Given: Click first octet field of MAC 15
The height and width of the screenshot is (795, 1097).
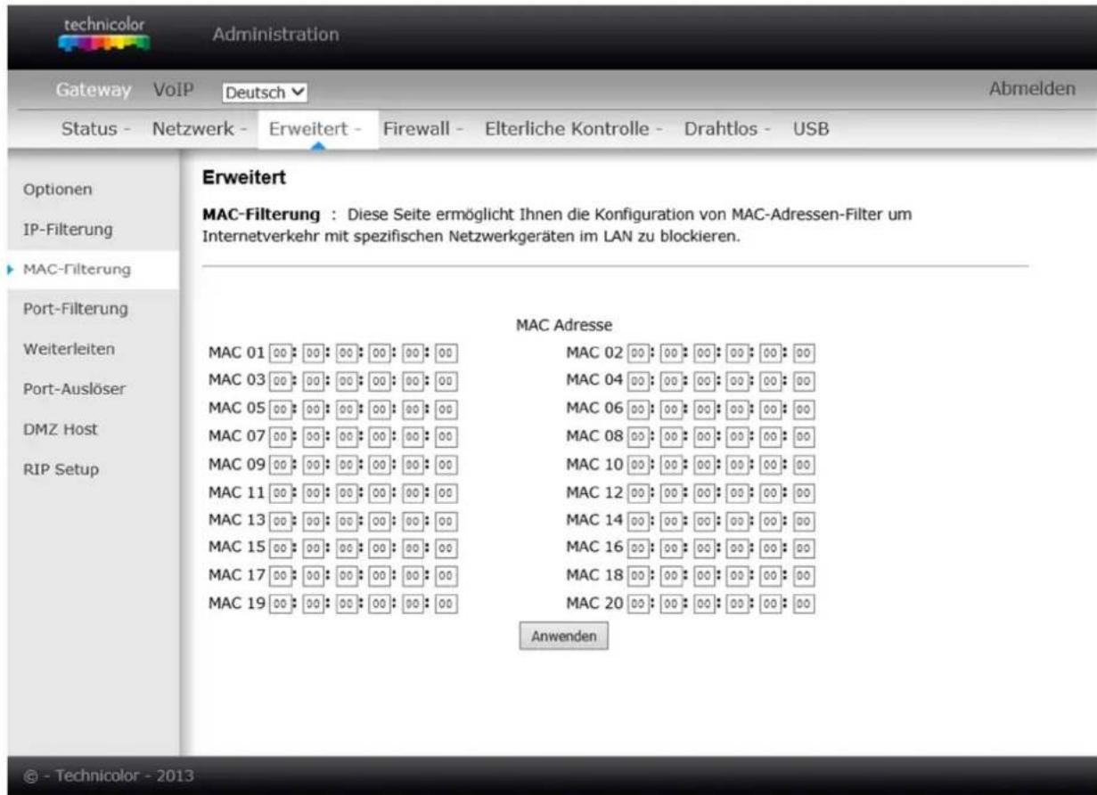Looking at the screenshot, I should click(x=279, y=548).
